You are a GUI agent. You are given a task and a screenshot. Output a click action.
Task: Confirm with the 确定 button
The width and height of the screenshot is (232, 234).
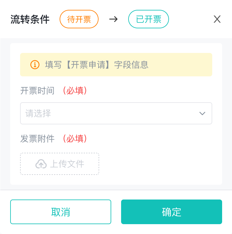pyautogui.click(x=171, y=212)
